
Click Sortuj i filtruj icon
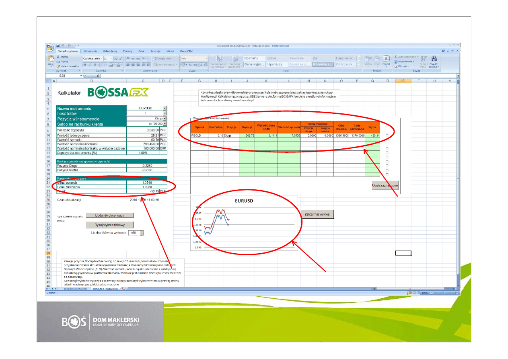[x=423, y=61]
